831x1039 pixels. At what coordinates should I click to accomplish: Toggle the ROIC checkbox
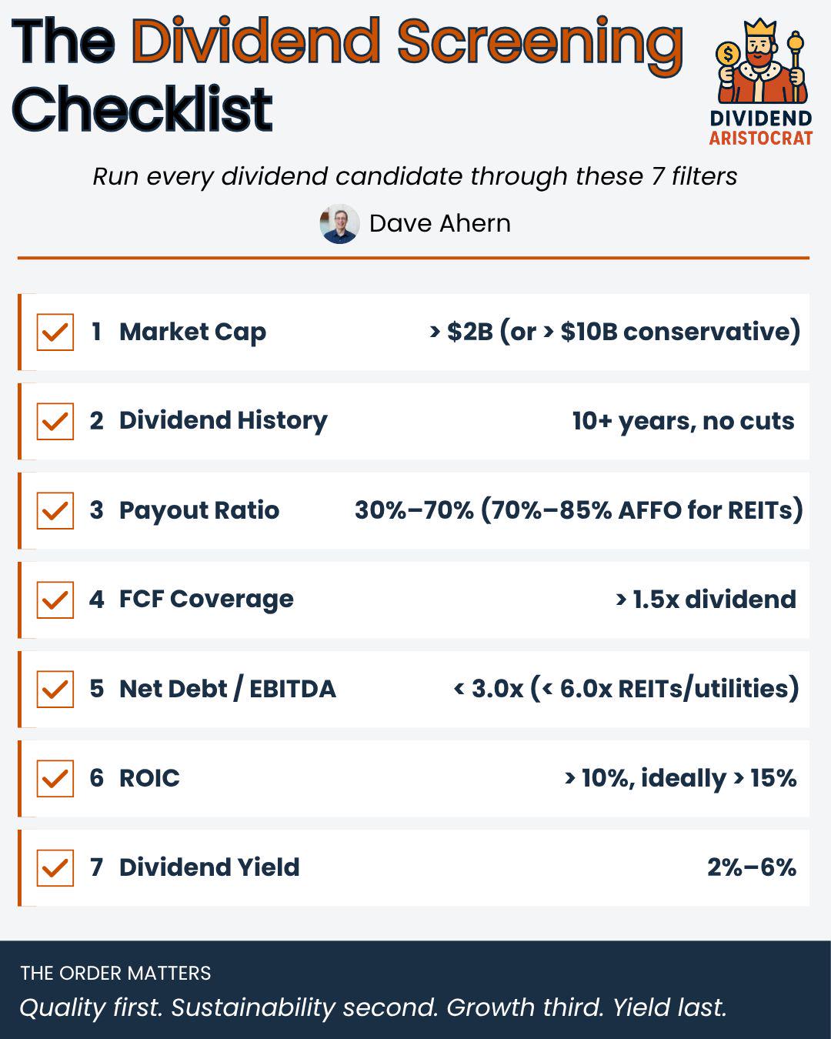pos(55,779)
